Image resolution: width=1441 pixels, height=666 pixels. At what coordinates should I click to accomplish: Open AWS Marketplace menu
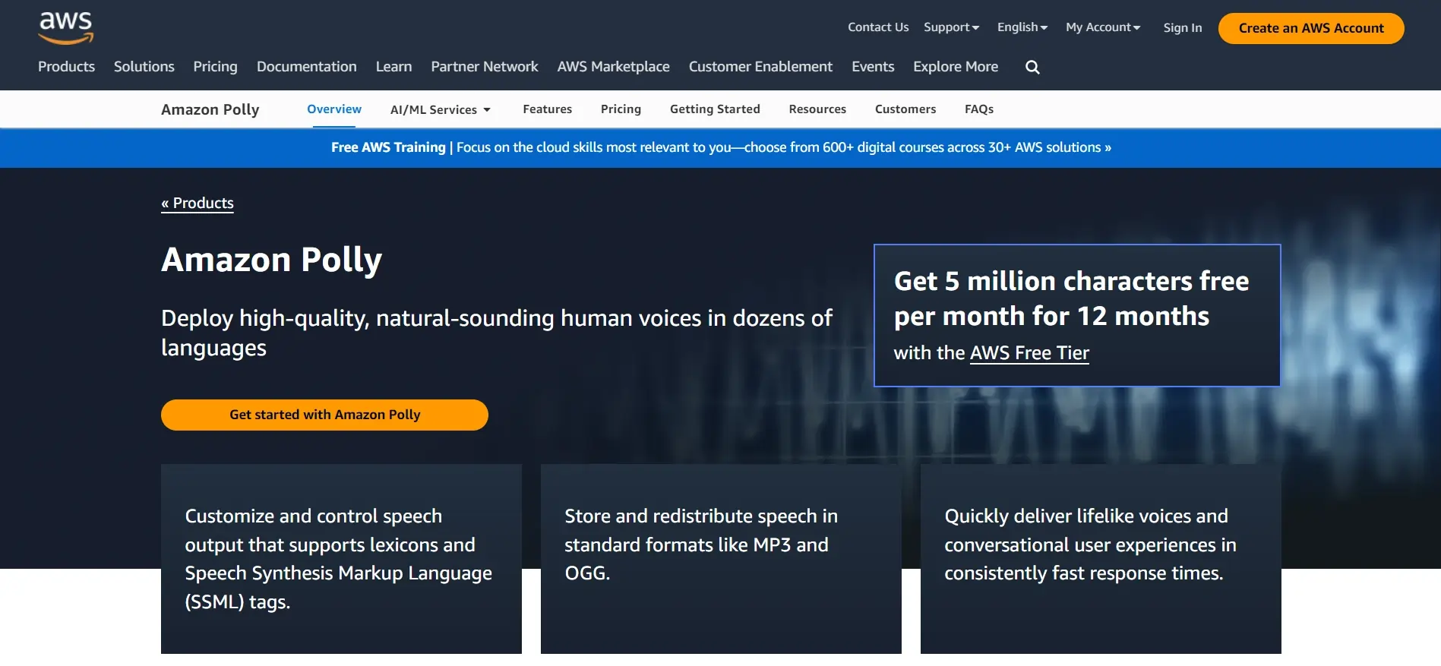614,67
